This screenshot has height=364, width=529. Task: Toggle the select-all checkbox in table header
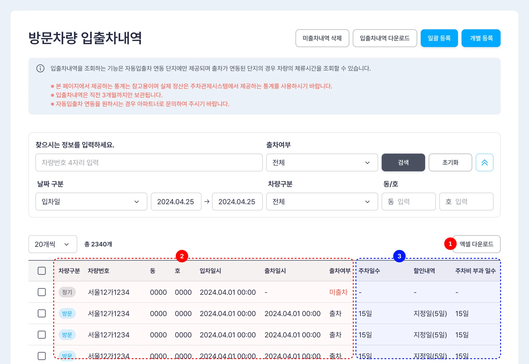42,271
